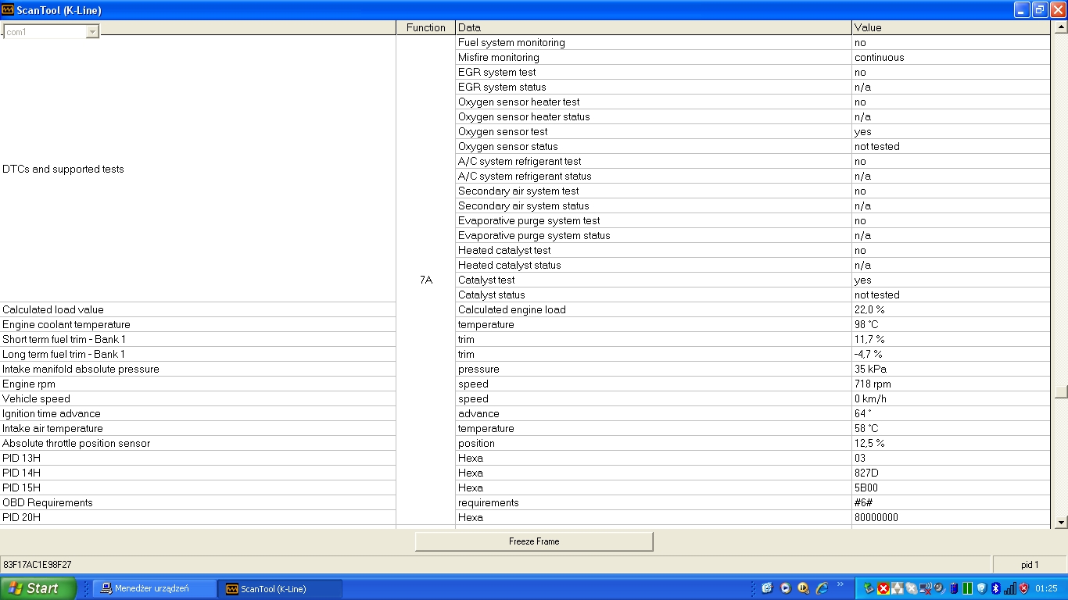Click the 'Fuel system monitoring' data cell
This screenshot has height=600, width=1068.
coord(654,42)
